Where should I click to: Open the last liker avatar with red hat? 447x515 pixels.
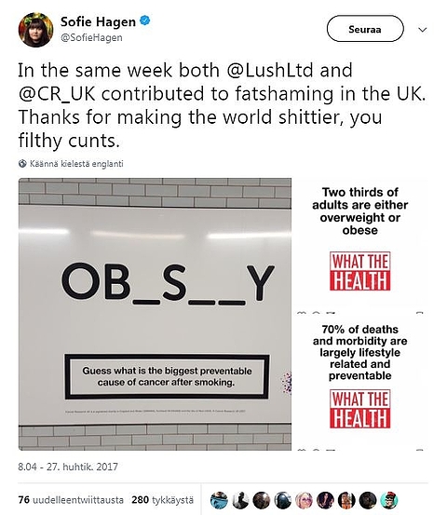coord(389,500)
